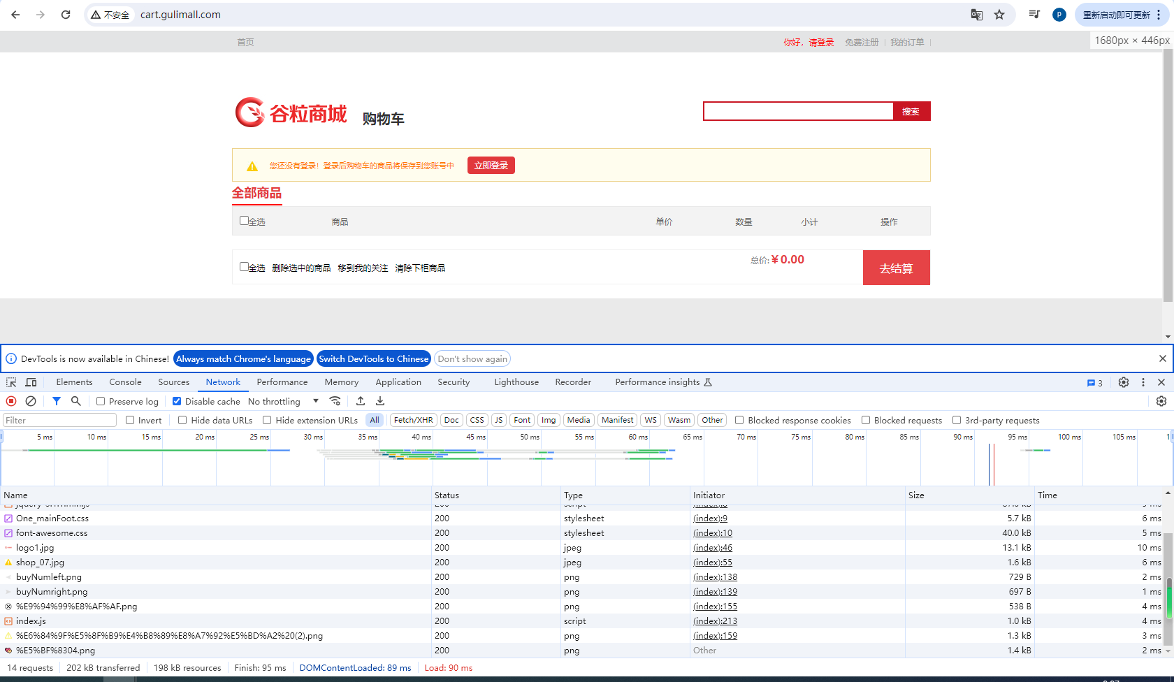Click Always match Chrome's language
The height and width of the screenshot is (682, 1174).
(x=243, y=358)
